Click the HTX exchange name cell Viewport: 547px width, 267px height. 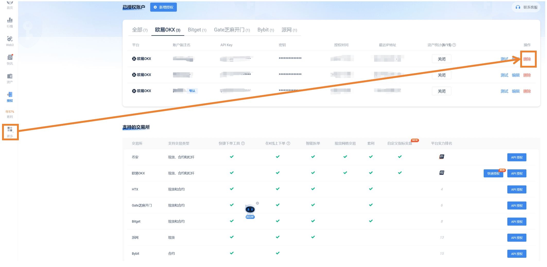pyautogui.click(x=135, y=189)
